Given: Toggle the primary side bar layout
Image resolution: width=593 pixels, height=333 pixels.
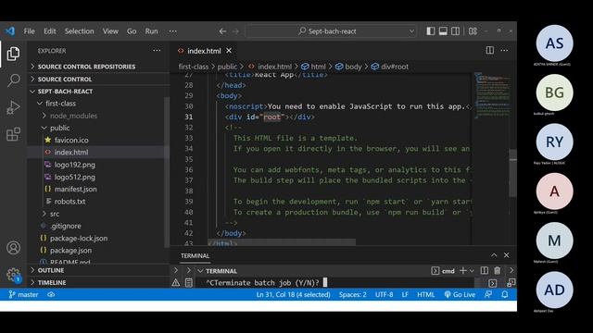Looking at the screenshot, I should 430,31.
